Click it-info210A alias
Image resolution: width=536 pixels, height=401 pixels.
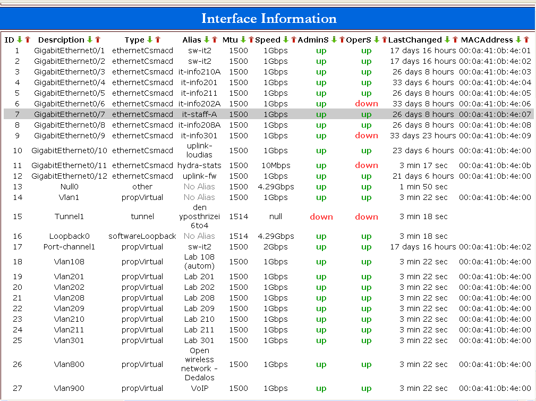coord(200,72)
